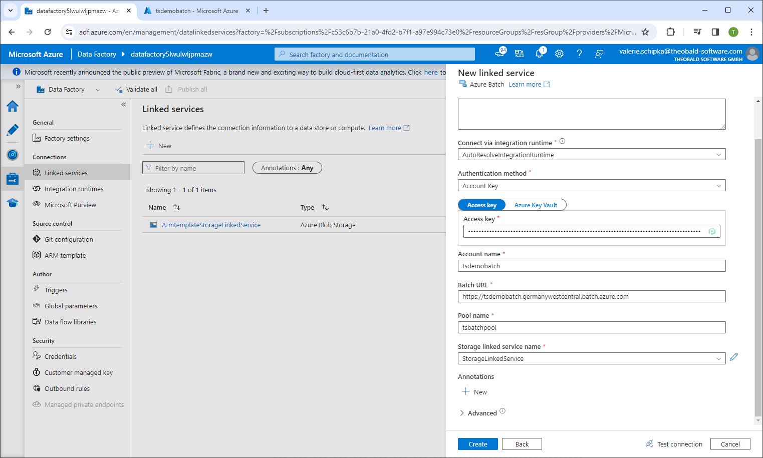Open Integration runtimes
Viewport: 763px width, 458px height.
(x=74, y=189)
